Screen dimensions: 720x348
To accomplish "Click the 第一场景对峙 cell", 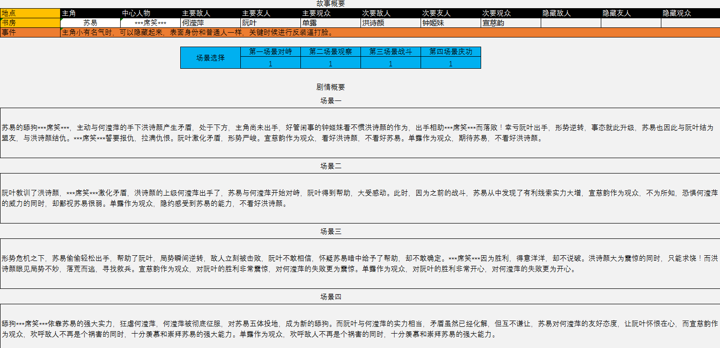I will pos(271,52).
